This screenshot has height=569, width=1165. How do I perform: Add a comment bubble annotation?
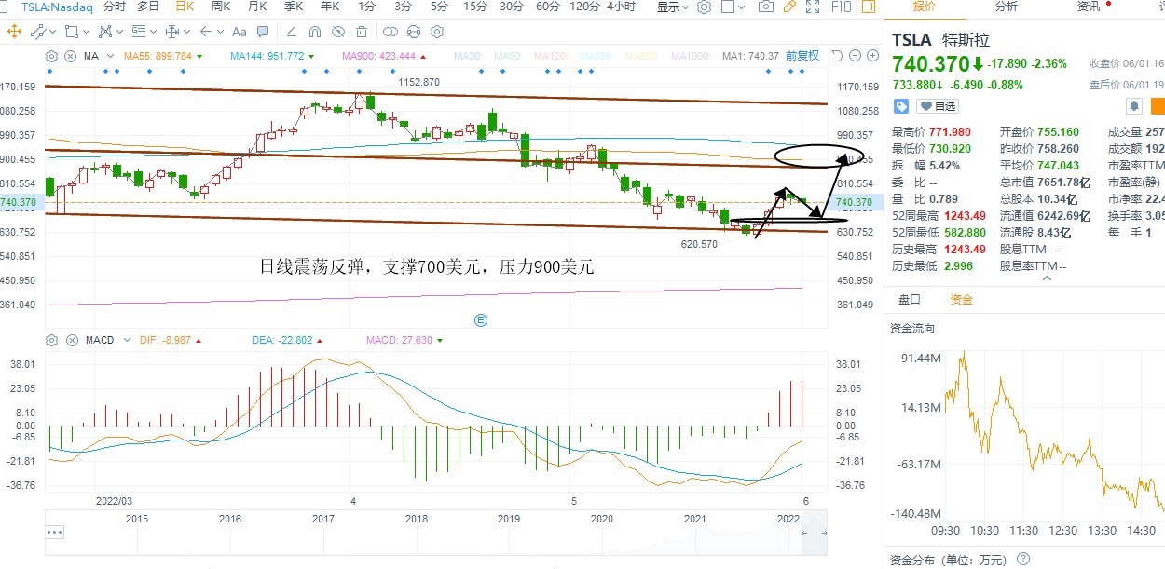[x=262, y=32]
